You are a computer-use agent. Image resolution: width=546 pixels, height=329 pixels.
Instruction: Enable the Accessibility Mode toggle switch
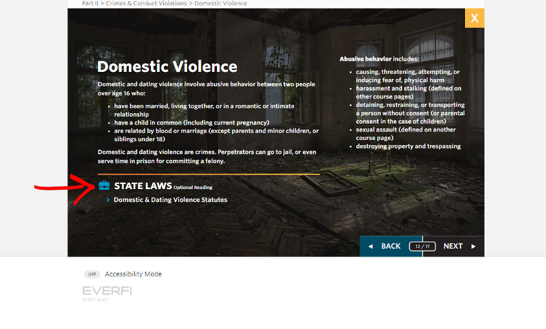[93, 274]
